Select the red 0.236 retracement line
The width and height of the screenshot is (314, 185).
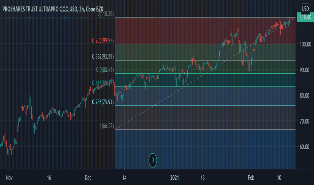click(x=205, y=44)
